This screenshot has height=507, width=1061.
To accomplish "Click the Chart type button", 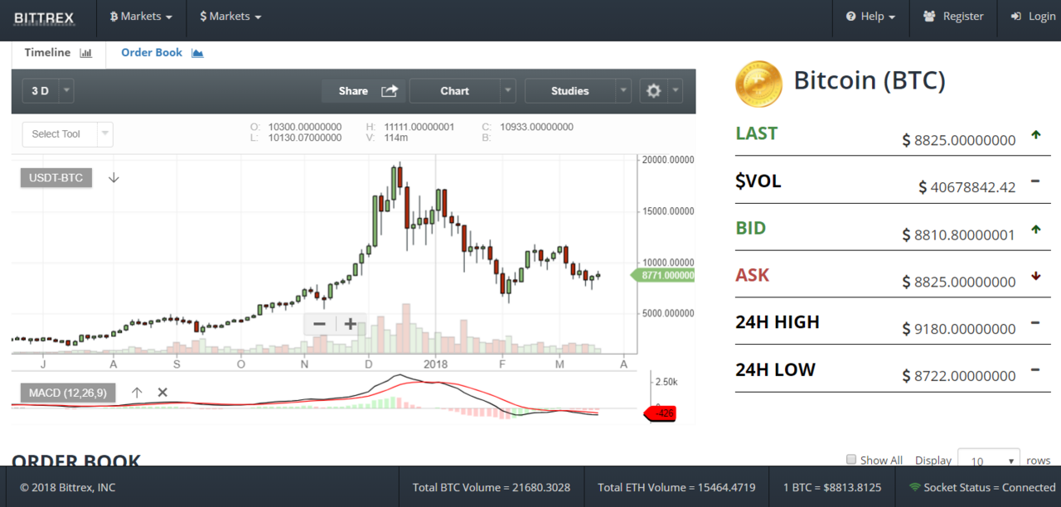I will [454, 91].
